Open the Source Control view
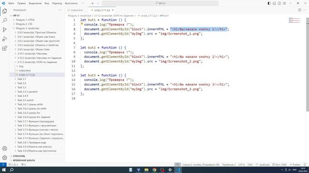309x173 pixels. [5, 30]
